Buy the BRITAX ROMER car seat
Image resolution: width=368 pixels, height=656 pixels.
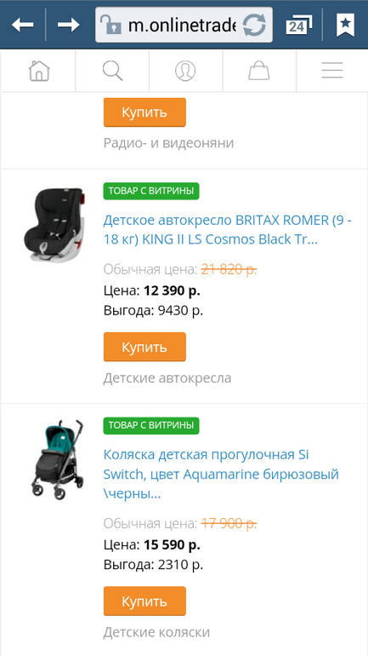144,347
